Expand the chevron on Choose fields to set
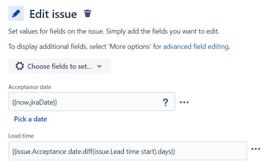276x168 pixels. pos(99,66)
